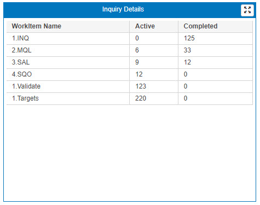This screenshot has height=205, width=260.
Task: Select the 3.SAL work item row
Action: (x=130, y=62)
